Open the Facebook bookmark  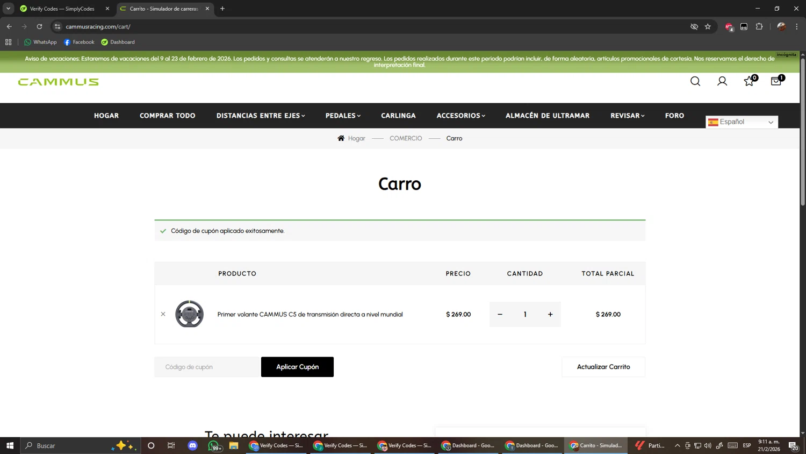[79, 42]
